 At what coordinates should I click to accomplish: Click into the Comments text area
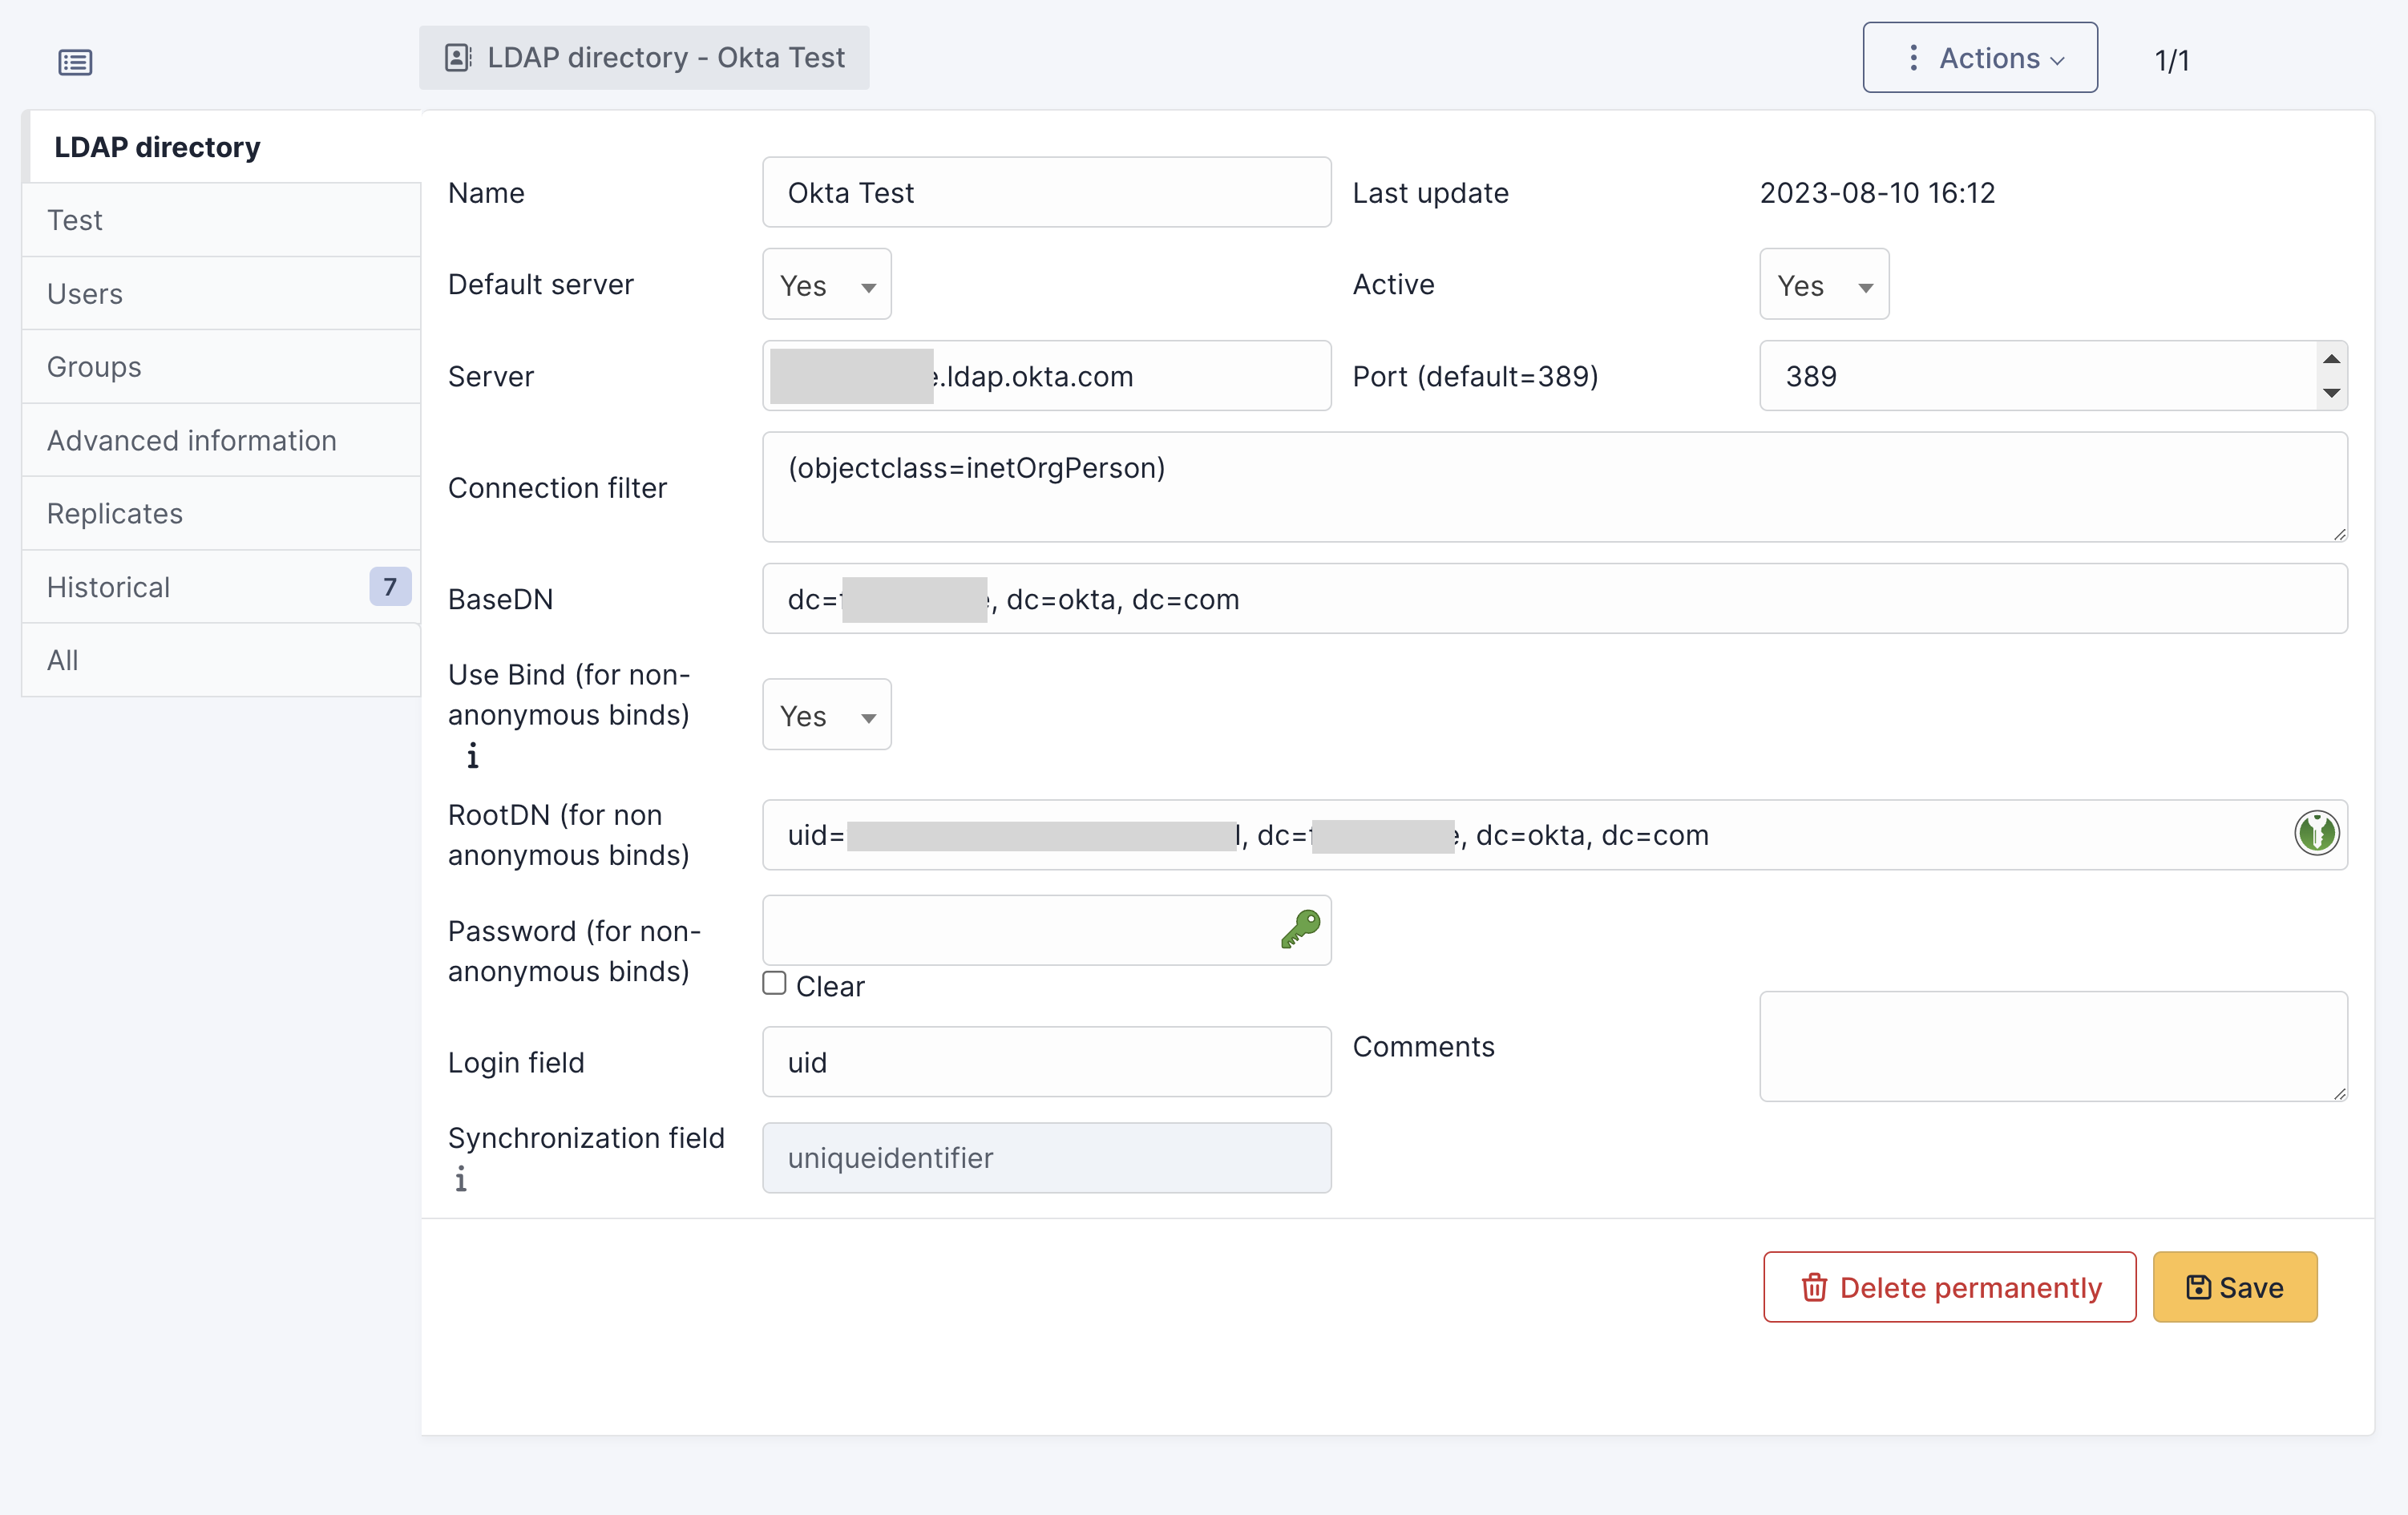click(x=2052, y=1046)
